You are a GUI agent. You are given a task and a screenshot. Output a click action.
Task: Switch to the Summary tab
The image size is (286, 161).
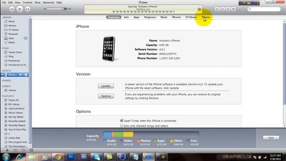[114, 17]
